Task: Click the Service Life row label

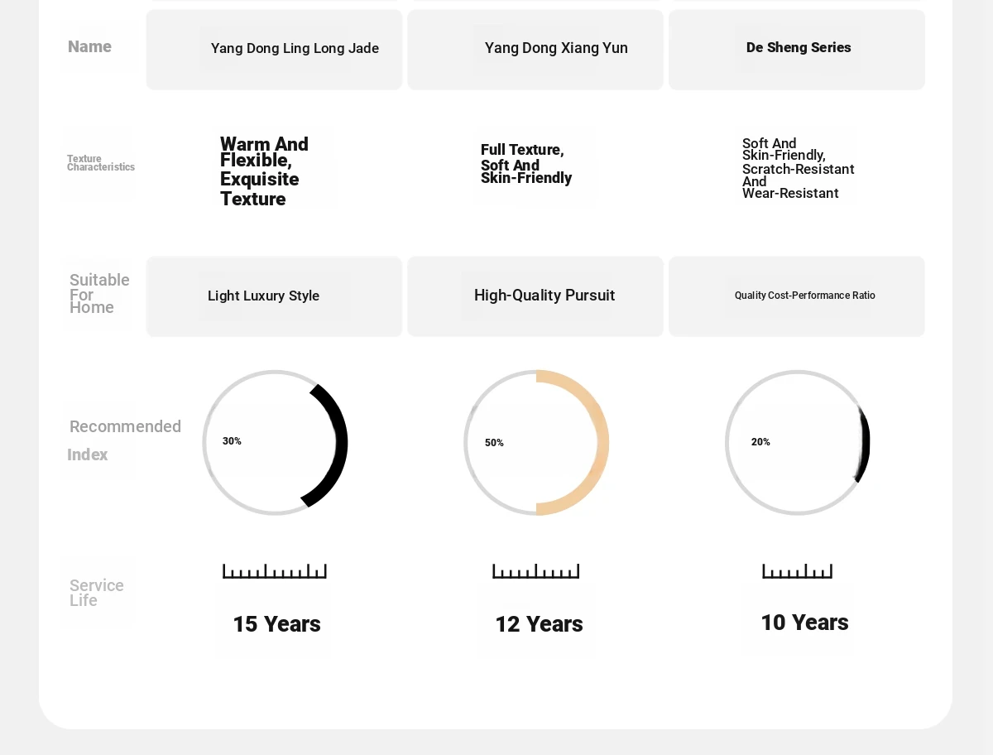Action: [x=97, y=593]
